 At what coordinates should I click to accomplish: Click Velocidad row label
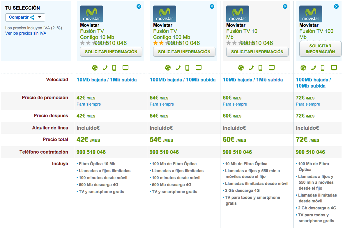pos(57,79)
